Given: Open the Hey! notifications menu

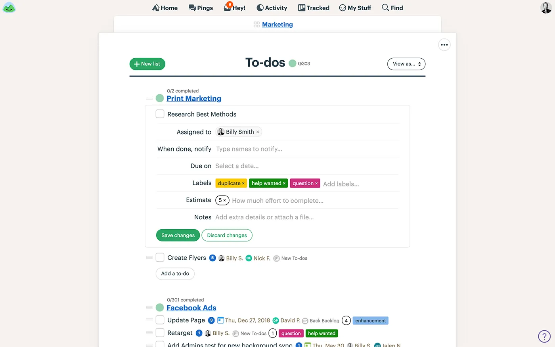Looking at the screenshot, I should (x=235, y=8).
